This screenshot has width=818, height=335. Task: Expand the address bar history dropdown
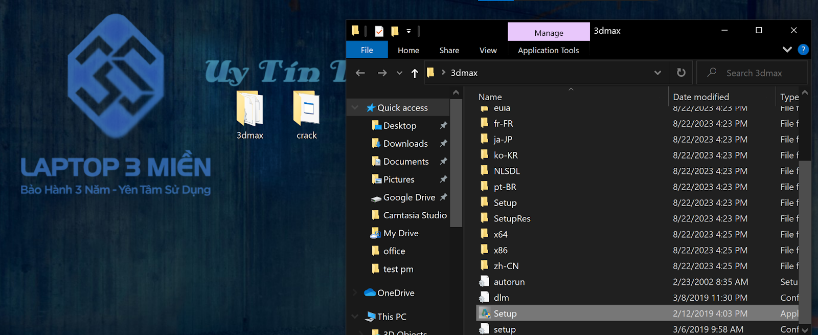pyautogui.click(x=657, y=73)
